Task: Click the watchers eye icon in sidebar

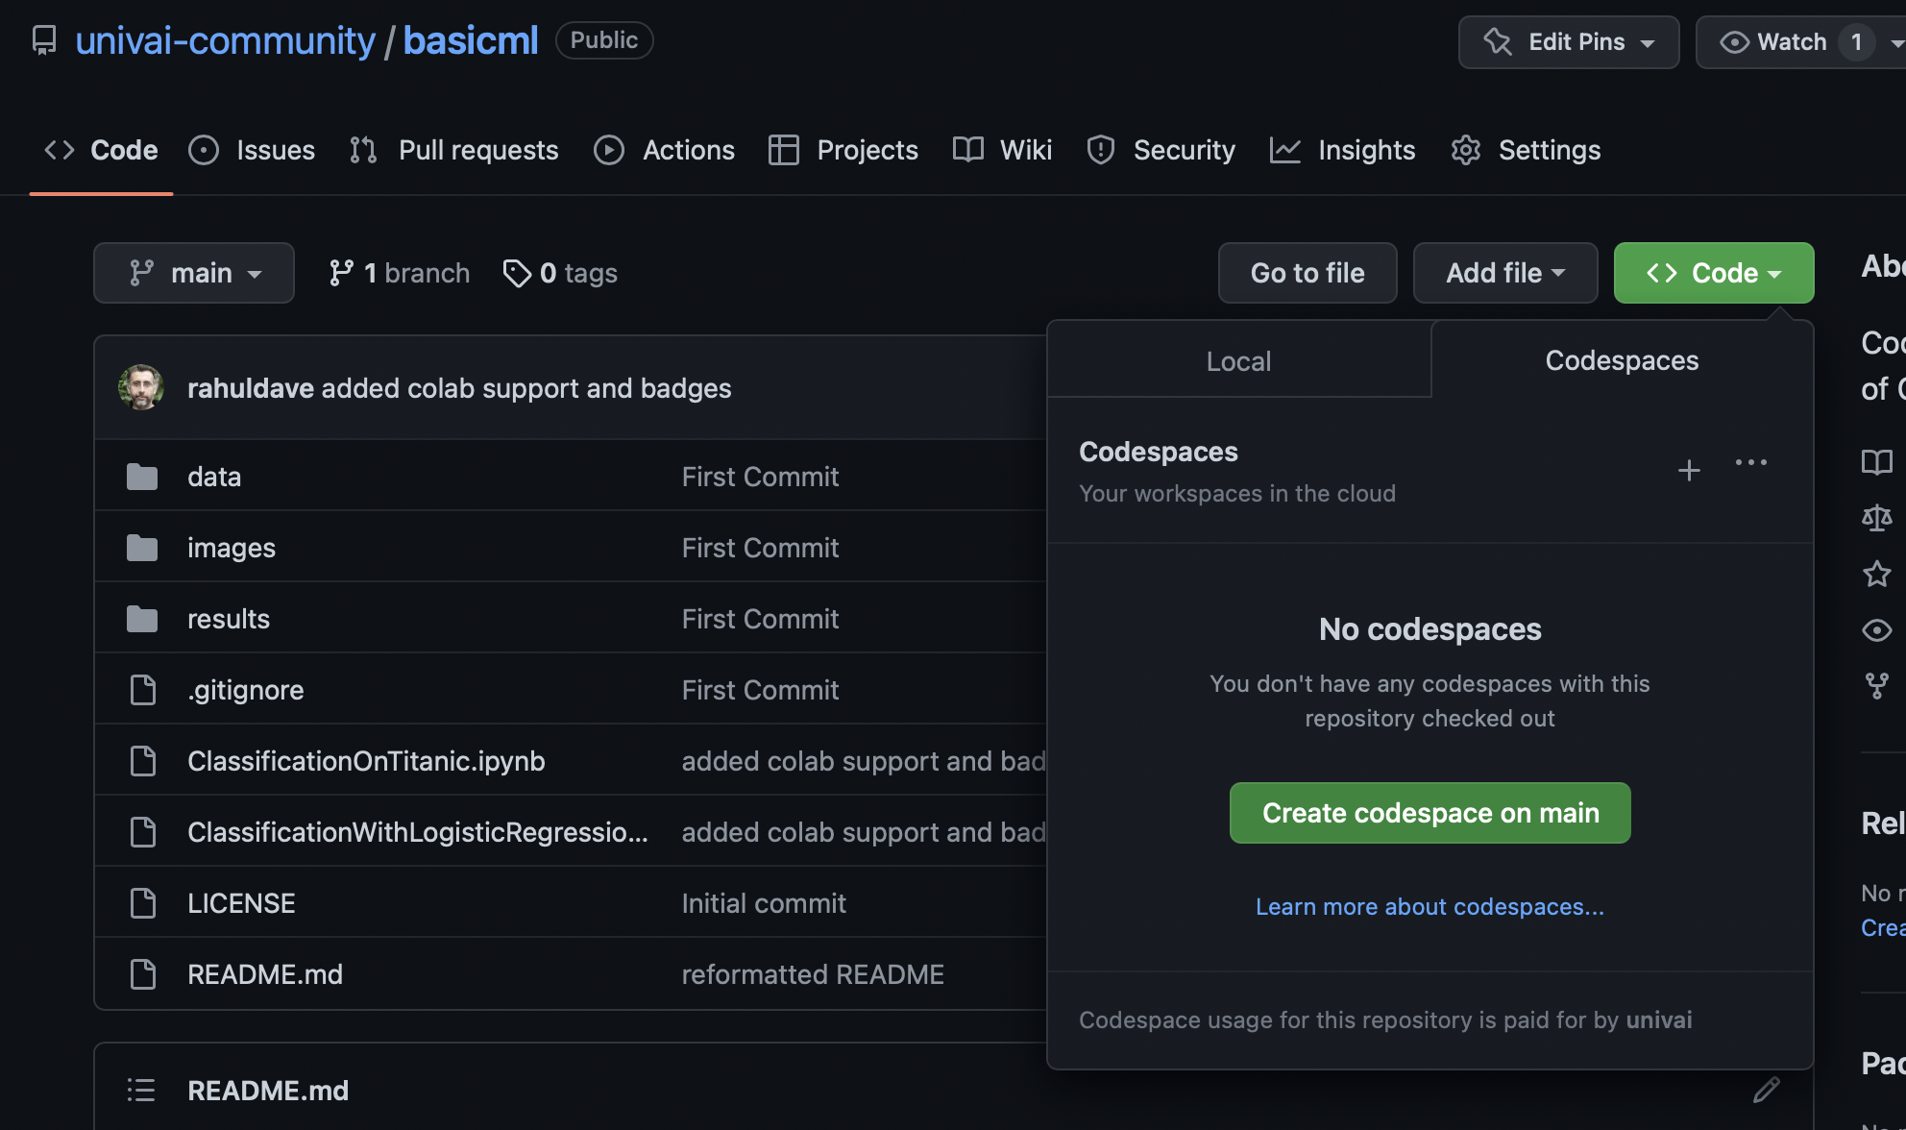Action: pyautogui.click(x=1876, y=630)
